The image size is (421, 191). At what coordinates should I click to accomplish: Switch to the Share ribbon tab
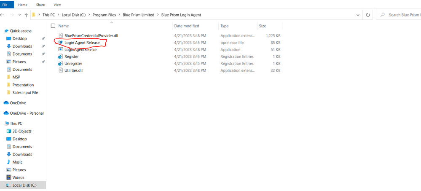click(x=40, y=5)
